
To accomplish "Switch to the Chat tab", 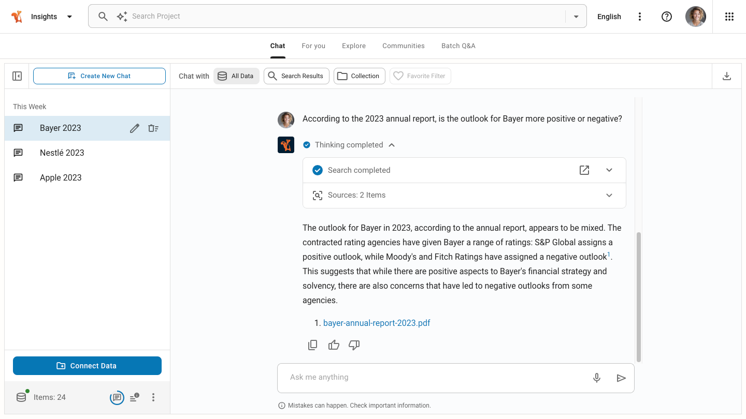I will [x=278, y=46].
